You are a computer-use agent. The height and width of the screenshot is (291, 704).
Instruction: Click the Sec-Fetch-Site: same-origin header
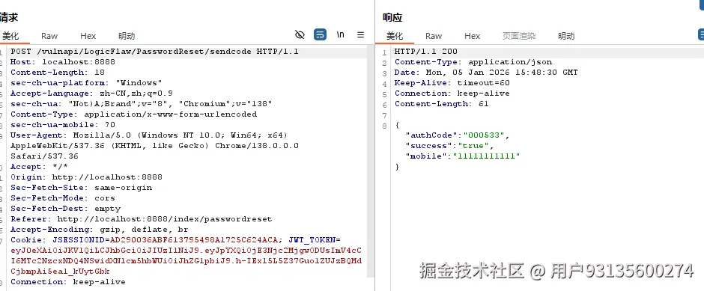point(82,188)
